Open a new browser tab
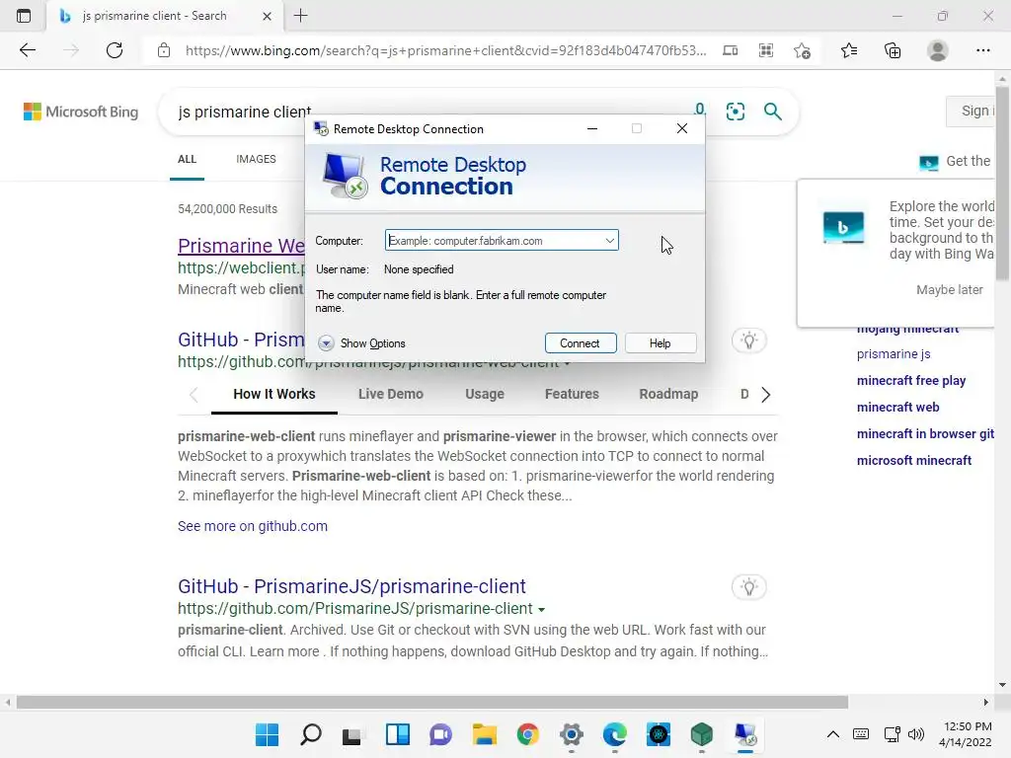Screen dimensions: 1011x758 300,16
